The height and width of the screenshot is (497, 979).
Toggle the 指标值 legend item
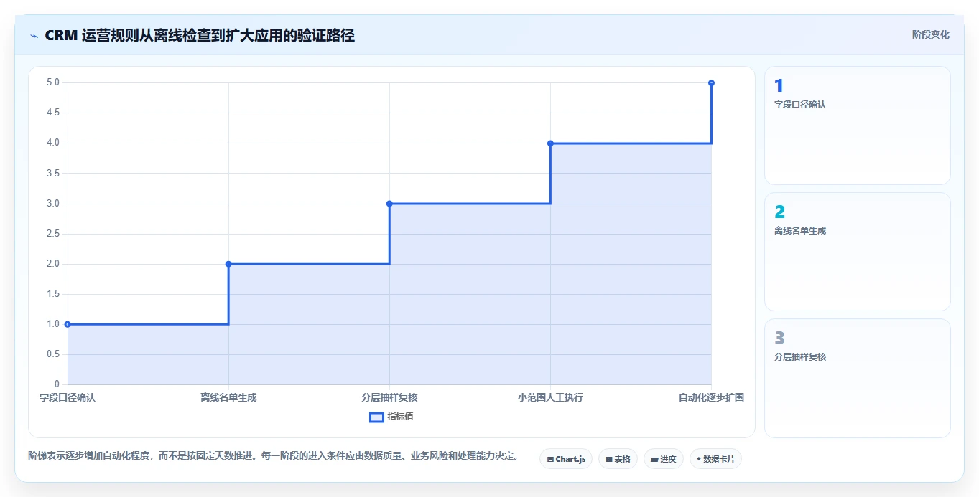391,417
